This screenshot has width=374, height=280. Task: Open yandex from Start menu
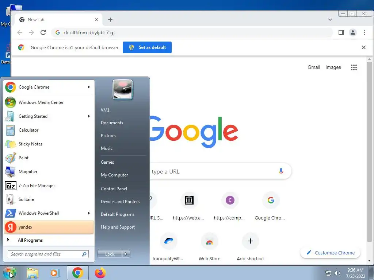tap(49, 227)
